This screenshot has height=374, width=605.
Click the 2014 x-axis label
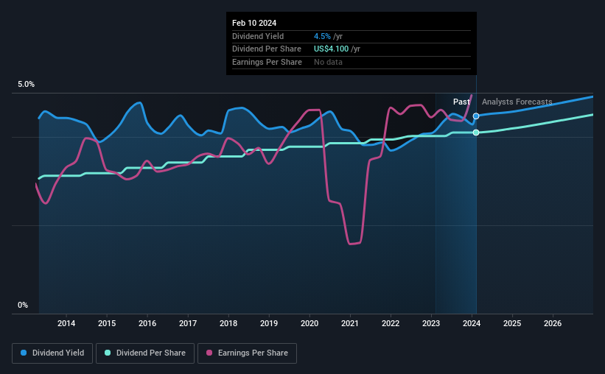point(66,323)
